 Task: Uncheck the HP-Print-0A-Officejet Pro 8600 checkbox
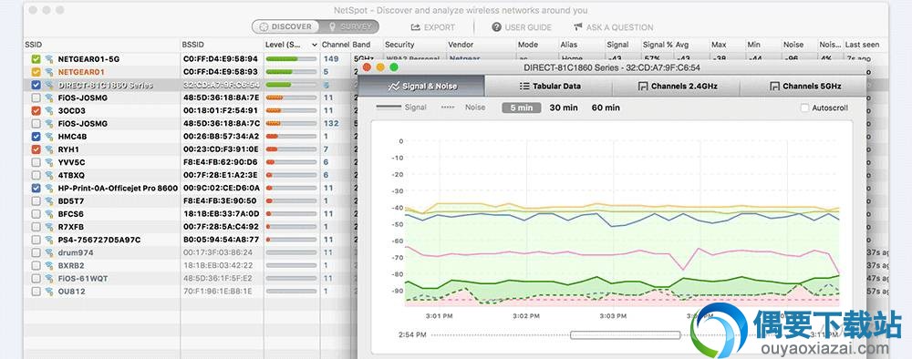point(36,189)
